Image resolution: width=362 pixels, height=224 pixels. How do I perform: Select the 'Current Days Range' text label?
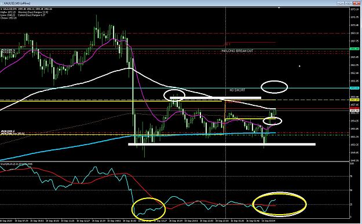pyautogui.click(x=32, y=15)
